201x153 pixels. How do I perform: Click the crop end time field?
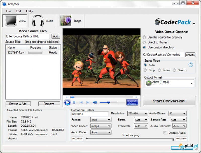[181, 139]
